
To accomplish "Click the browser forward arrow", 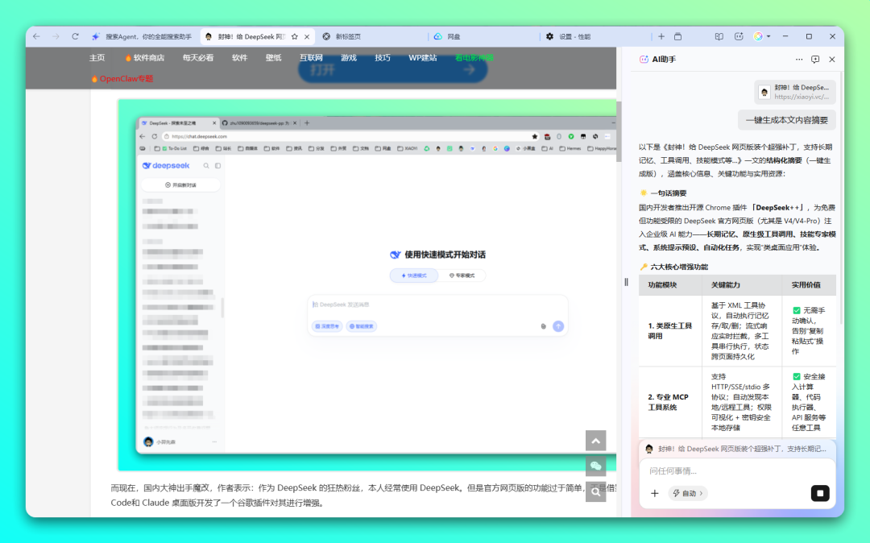I will pos(56,36).
